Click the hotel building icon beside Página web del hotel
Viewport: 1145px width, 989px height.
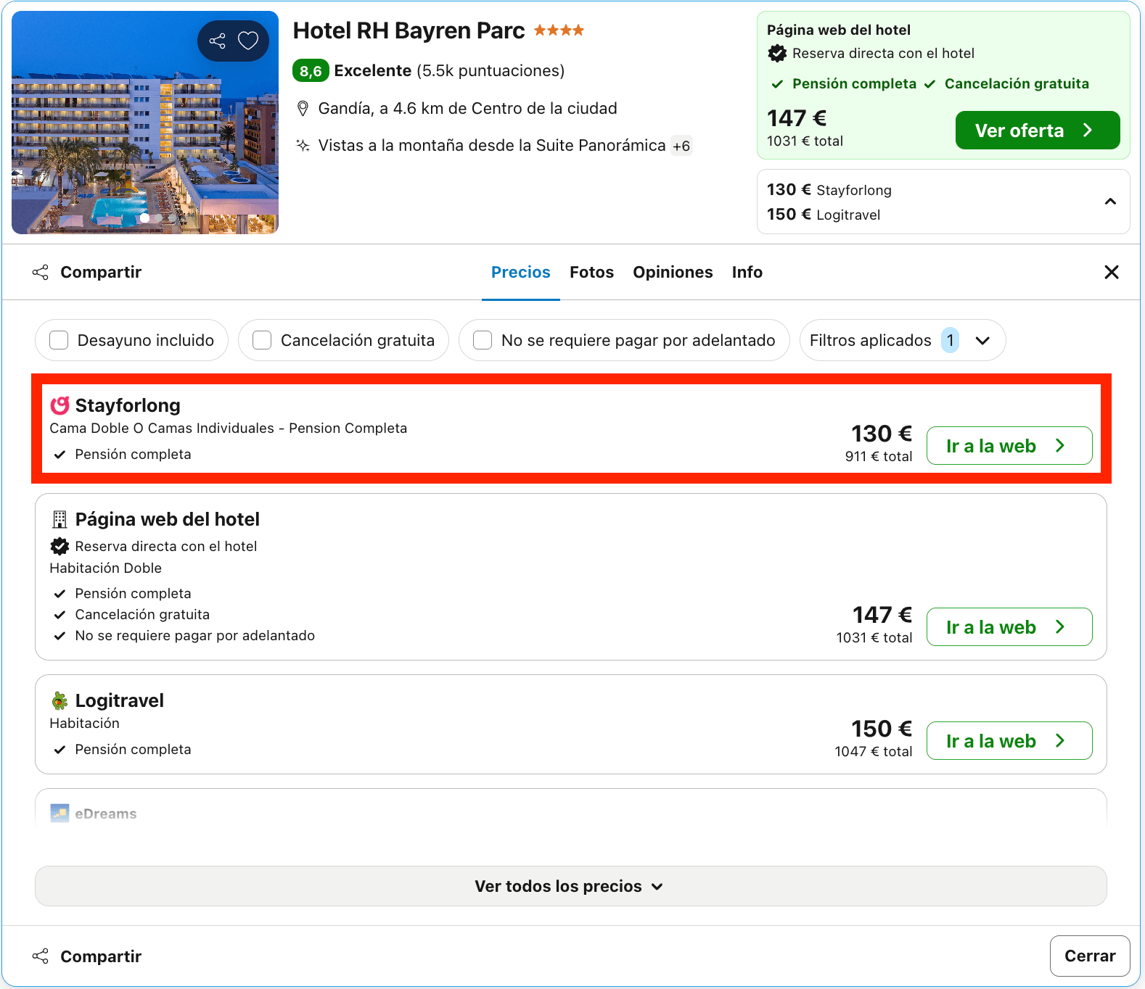[x=59, y=519]
